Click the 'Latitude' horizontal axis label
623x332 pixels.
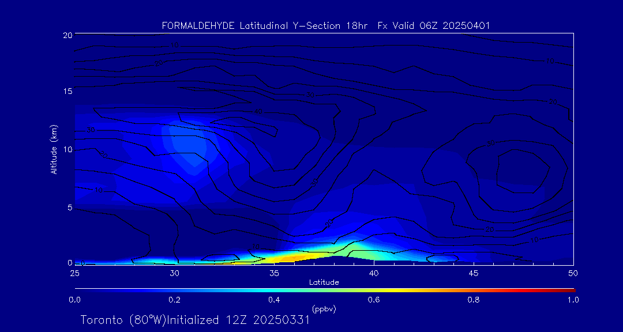click(x=324, y=283)
